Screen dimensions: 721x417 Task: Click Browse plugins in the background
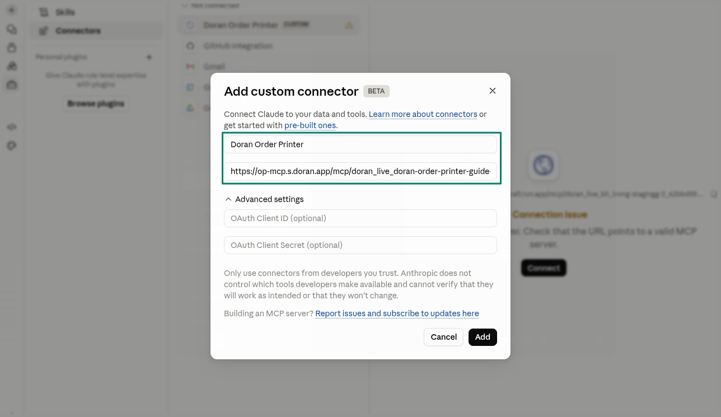point(96,104)
